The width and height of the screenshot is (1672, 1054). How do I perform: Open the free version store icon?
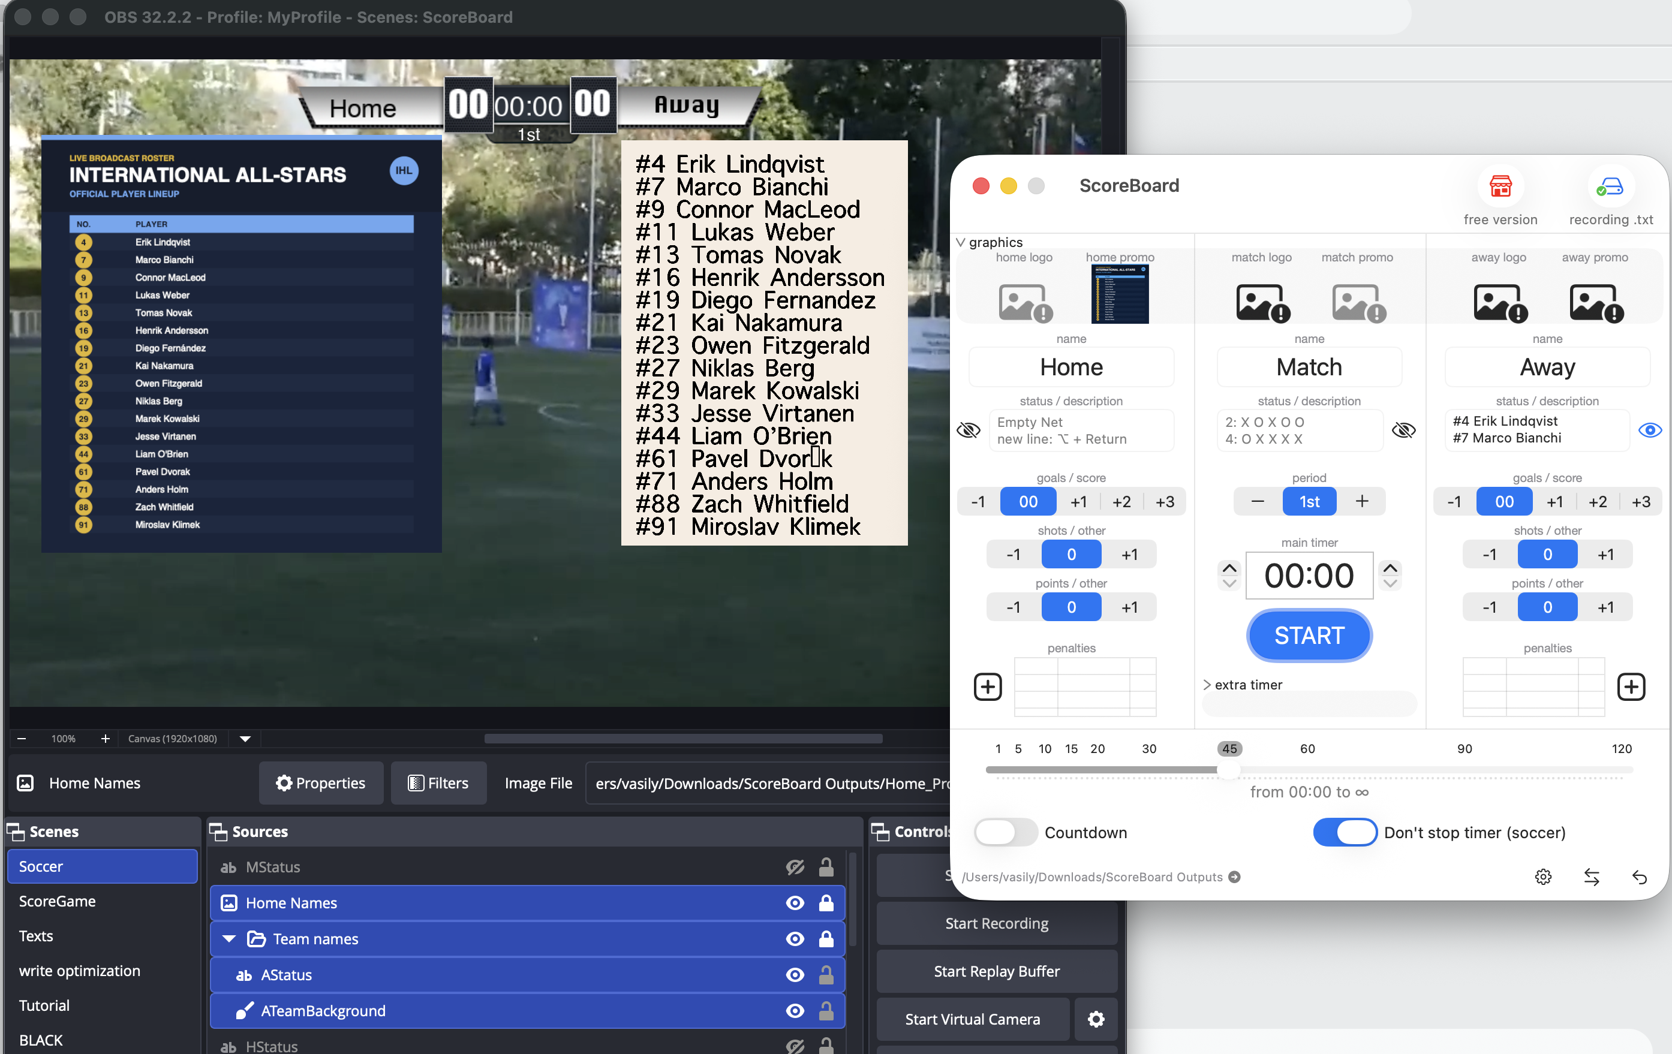[x=1500, y=186]
